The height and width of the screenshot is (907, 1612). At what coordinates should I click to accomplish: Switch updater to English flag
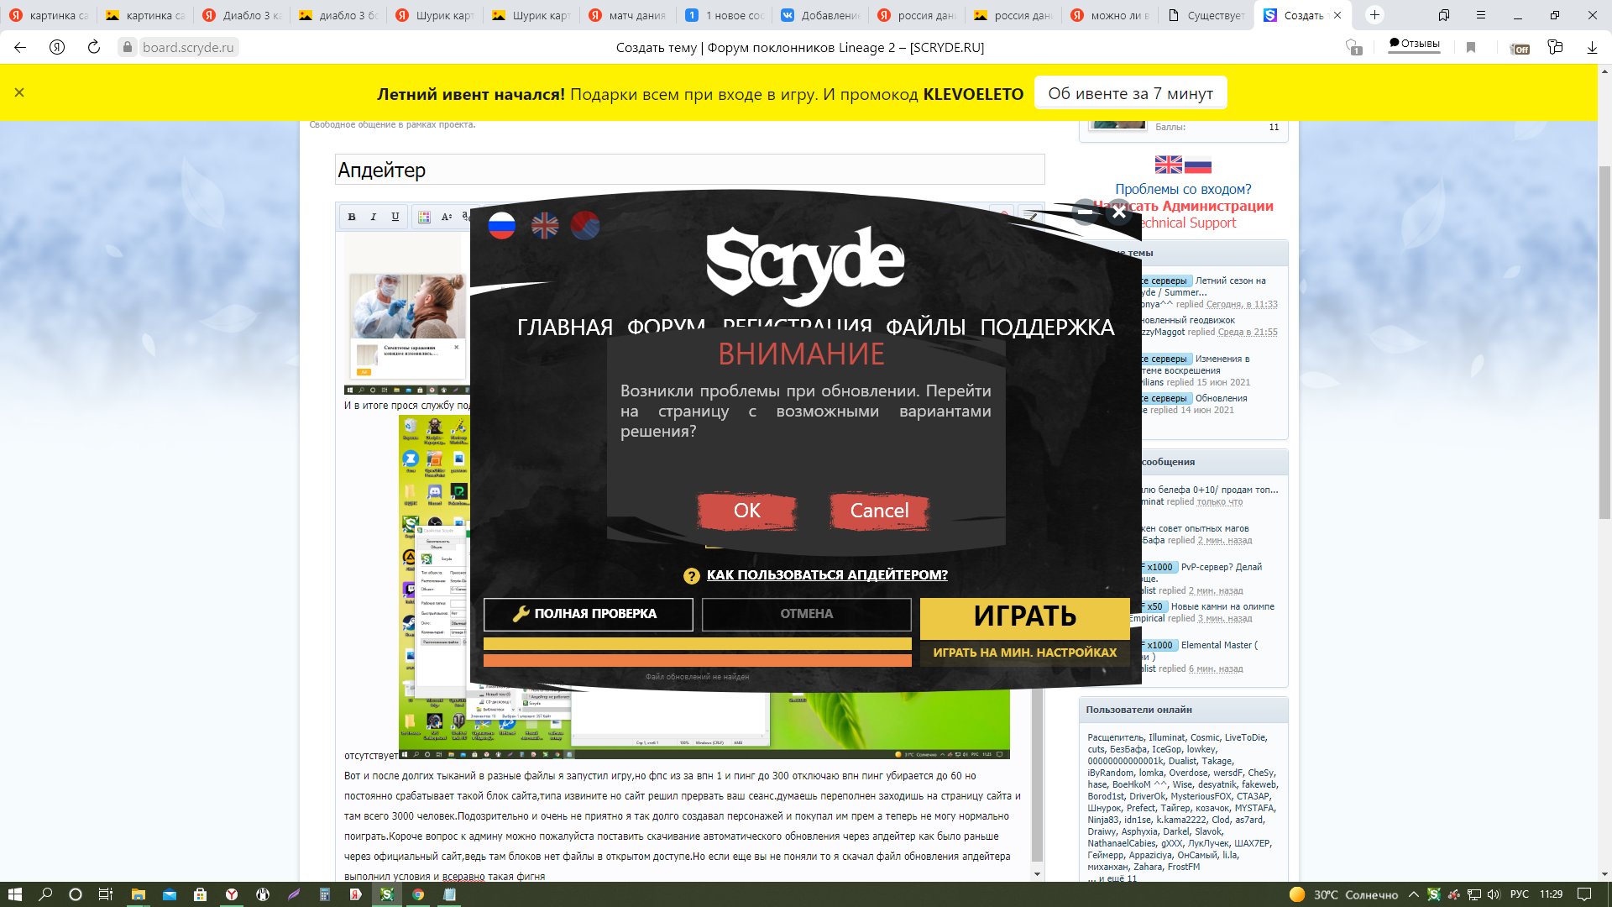coord(544,225)
